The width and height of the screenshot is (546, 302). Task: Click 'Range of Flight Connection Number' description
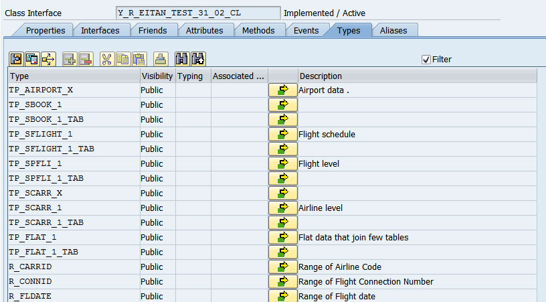[366, 282]
